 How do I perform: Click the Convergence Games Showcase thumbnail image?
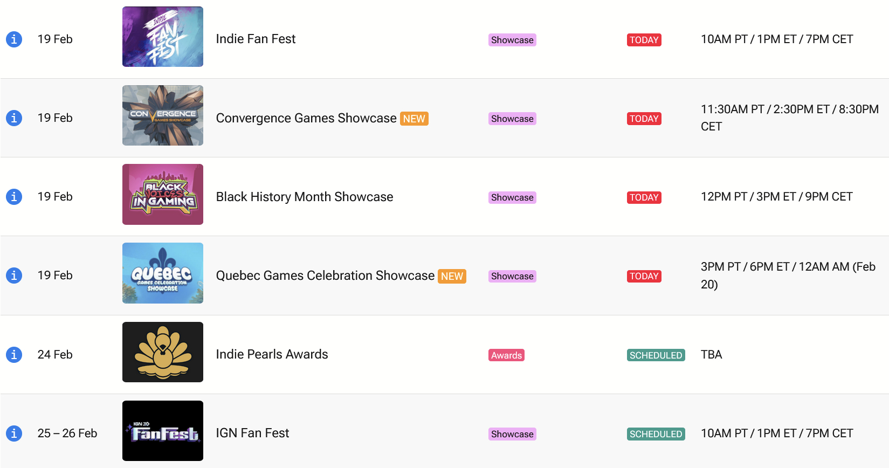[x=163, y=115]
